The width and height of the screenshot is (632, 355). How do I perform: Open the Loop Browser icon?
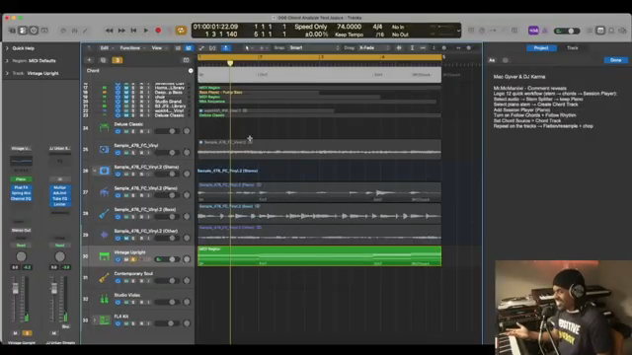click(x=611, y=31)
